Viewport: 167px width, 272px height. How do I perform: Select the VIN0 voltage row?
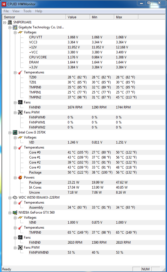pos(97,222)
